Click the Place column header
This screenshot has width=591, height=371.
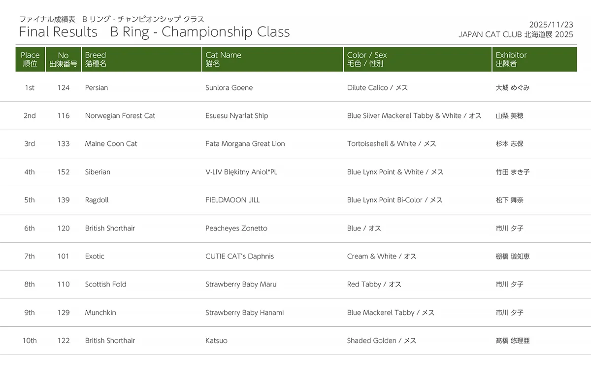(x=30, y=59)
